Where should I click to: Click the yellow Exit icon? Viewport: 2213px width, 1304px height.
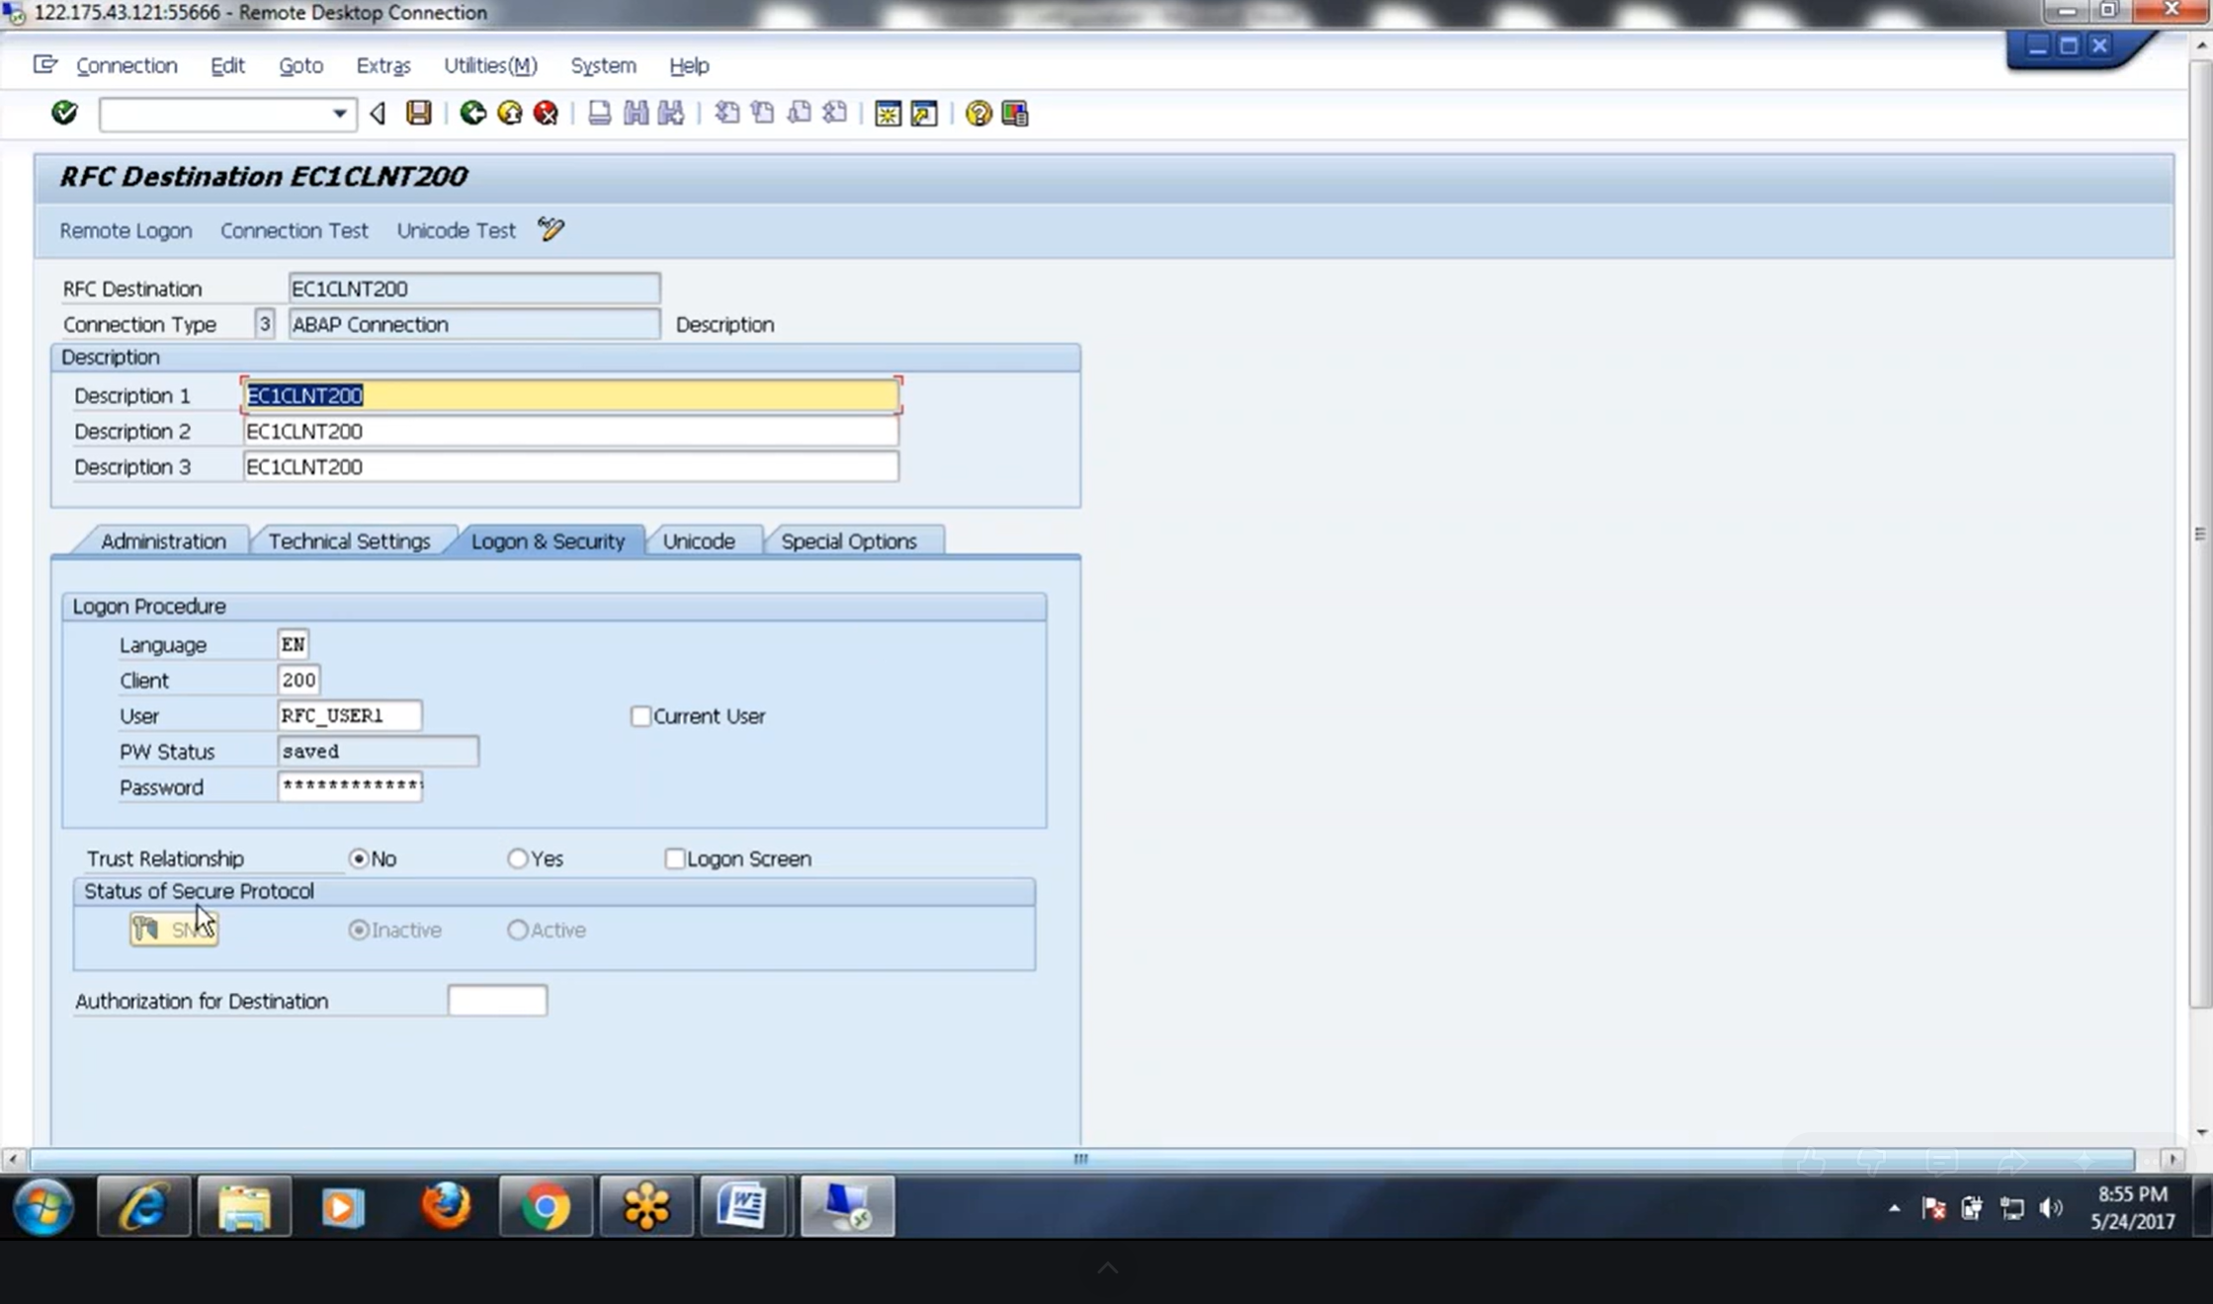click(510, 113)
